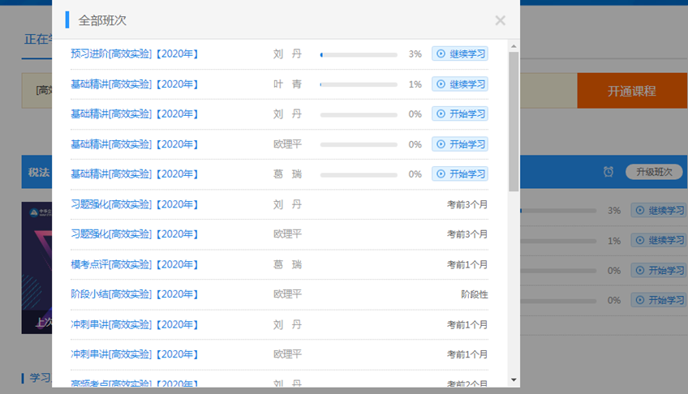Click the course thumbnail image on the left
688x394 pixels.
pos(37,268)
